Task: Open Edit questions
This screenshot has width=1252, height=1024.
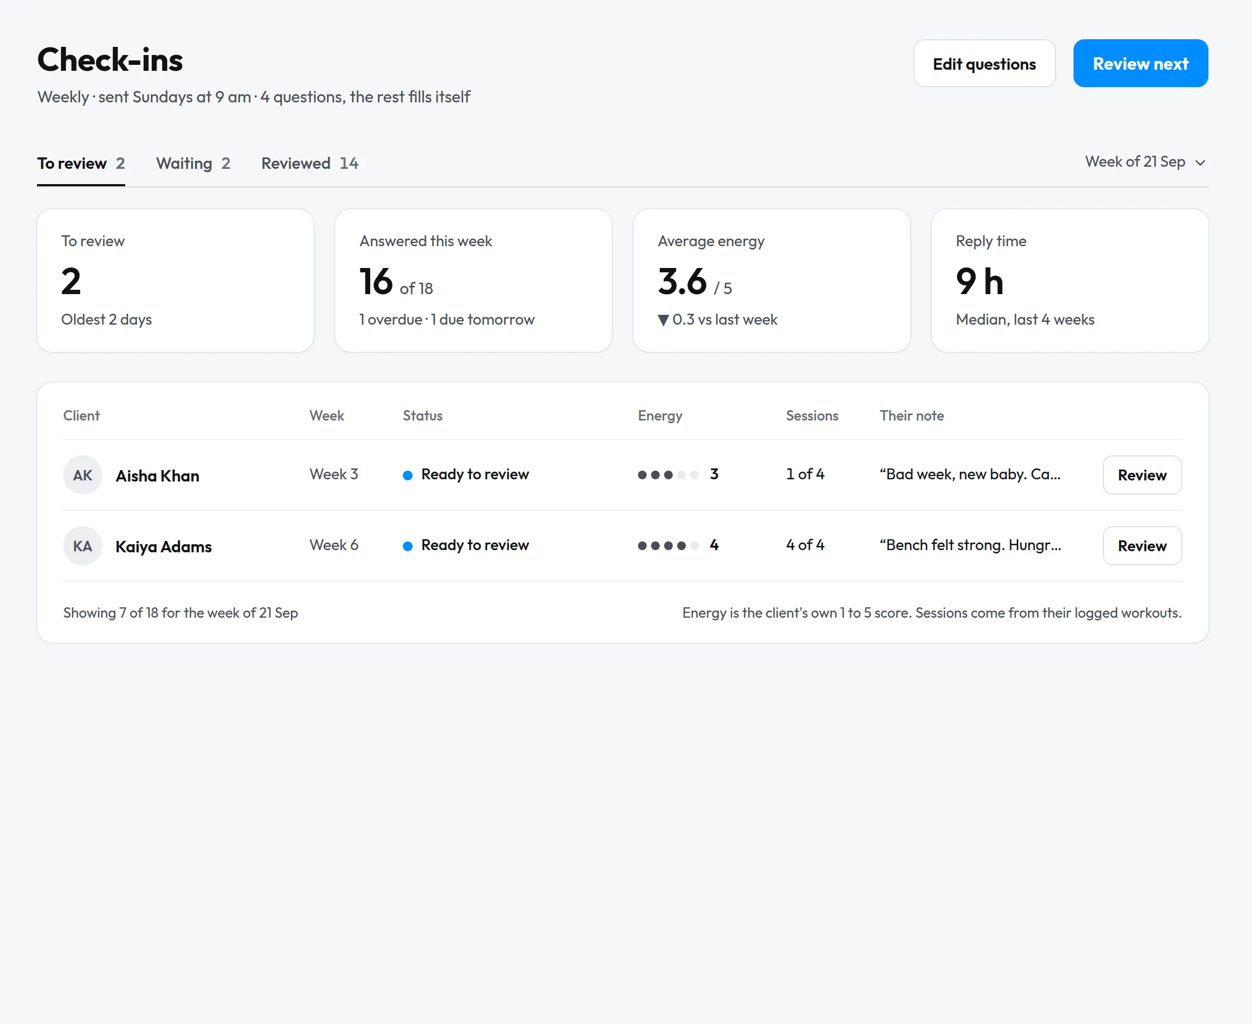Action: point(984,63)
